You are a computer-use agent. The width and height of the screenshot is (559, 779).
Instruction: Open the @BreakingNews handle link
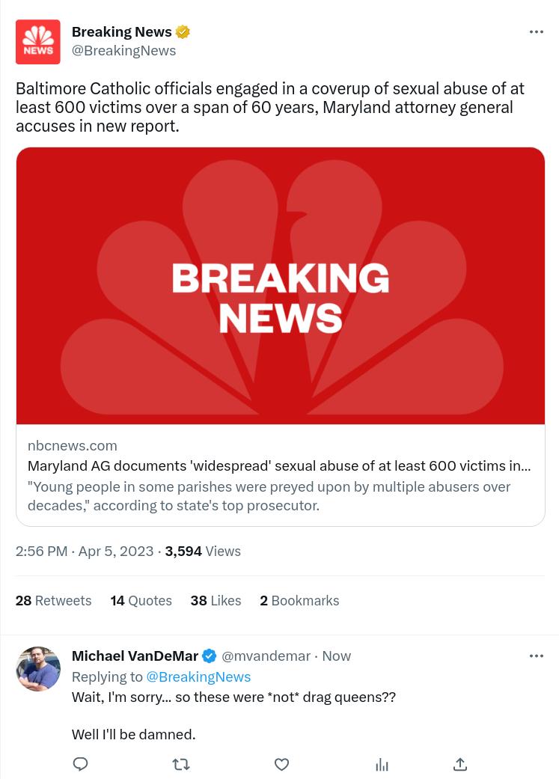point(123,50)
